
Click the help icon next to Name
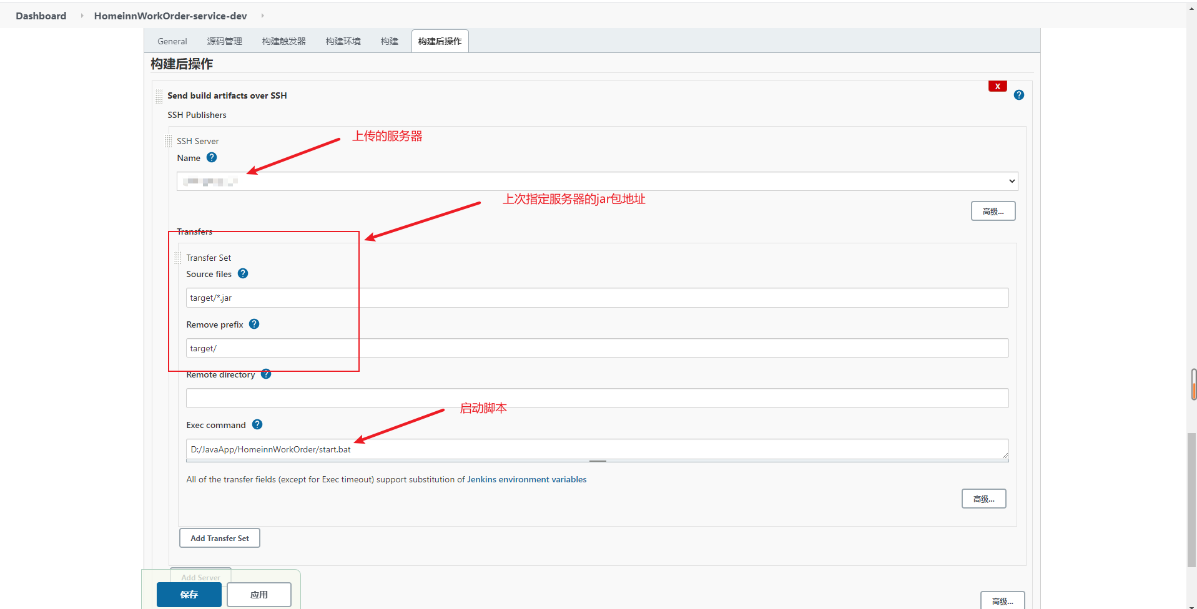coord(212,157)
